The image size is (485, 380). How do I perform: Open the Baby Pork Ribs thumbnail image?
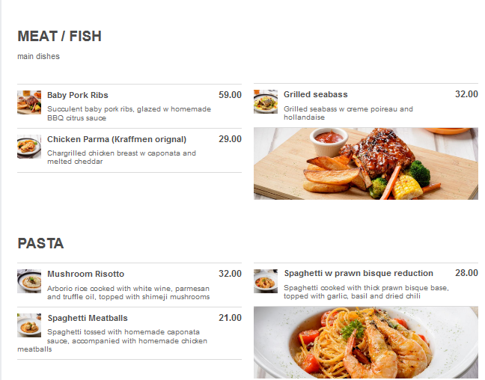[29, 102]
